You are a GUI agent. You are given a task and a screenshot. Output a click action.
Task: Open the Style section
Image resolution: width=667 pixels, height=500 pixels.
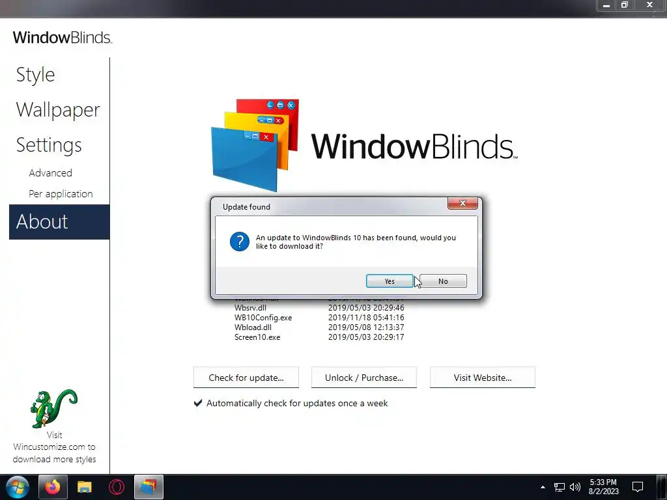pyautogui.click(x=36, y=75)
